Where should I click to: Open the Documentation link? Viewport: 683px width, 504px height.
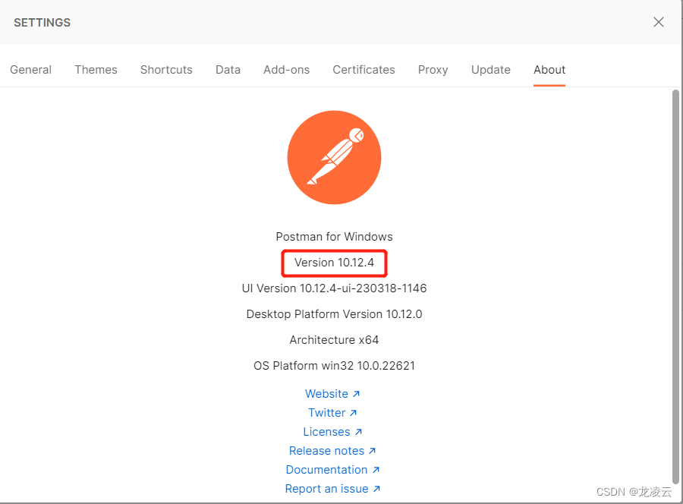[x=332, y=470]
